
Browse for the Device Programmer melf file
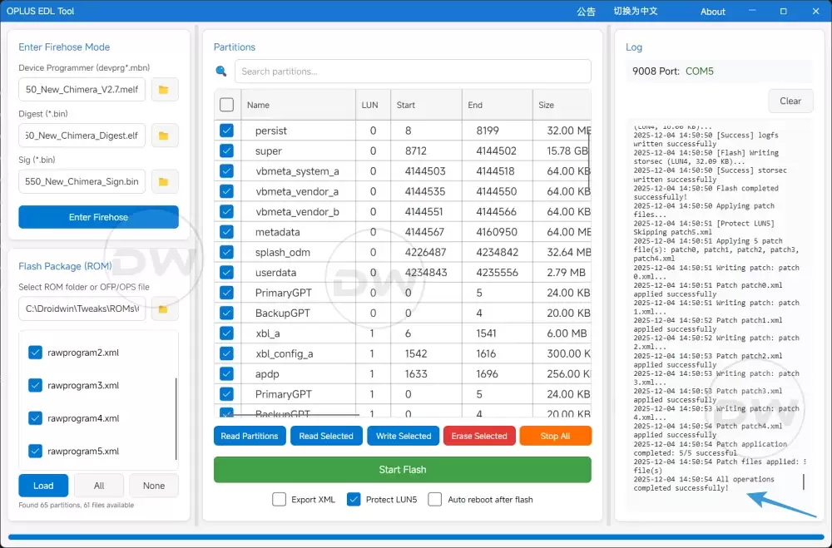pos(163,89)
